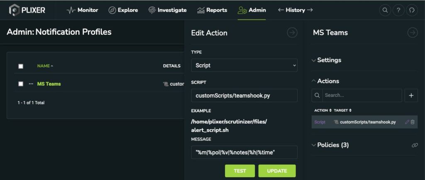
Task: Expand the Policies (3) section
Action: (330, 145)
